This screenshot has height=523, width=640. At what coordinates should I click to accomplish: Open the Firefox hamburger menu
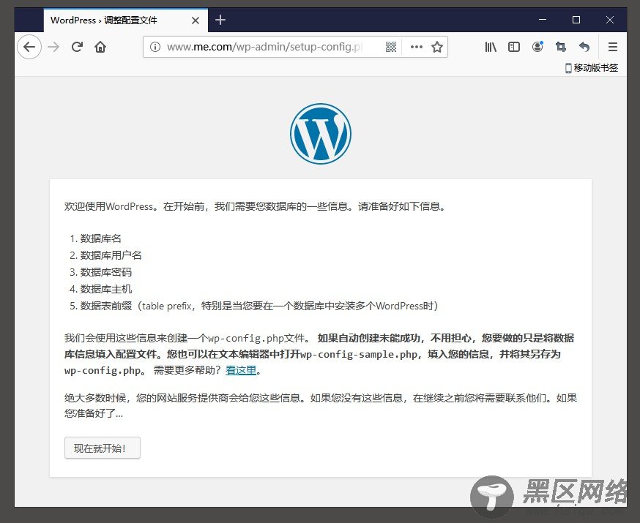click(x=612, y=47)
